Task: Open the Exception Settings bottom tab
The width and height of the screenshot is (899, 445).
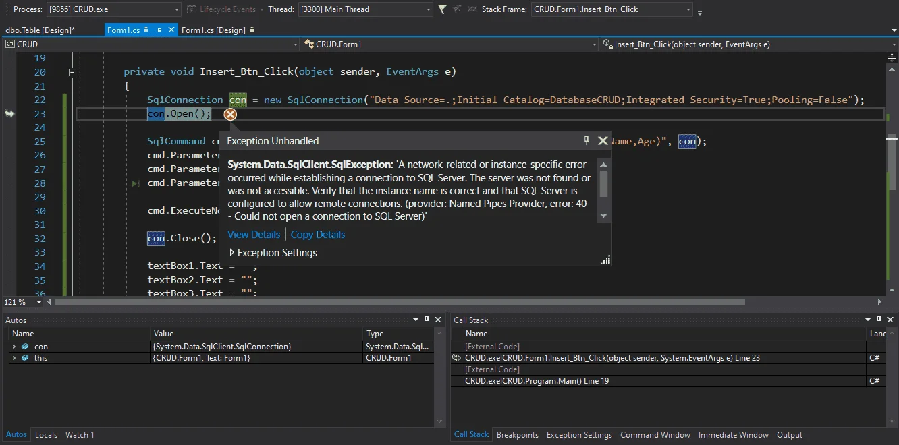Action: click(x=579, y=435)
